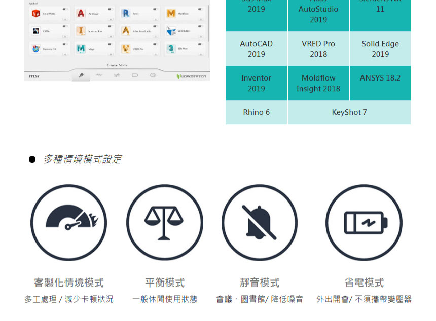Toggle the 3ds Max switch
436x321 pixels.
(200, 44)
